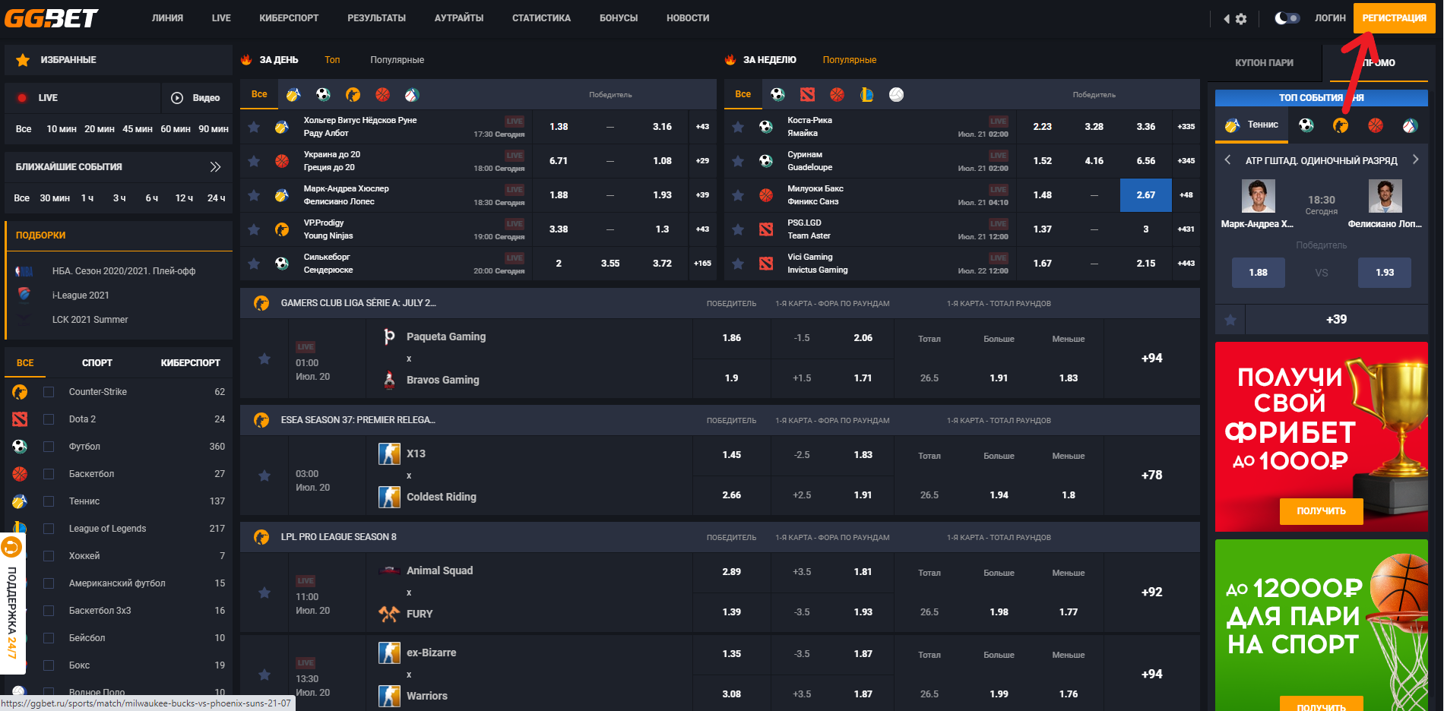Favorite the Украина до 20 match star
The width and height of the screenshot is (1444, 711).
coord(255,161)
